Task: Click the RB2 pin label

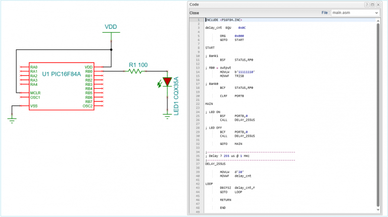Action: click(x=89, y=80)
